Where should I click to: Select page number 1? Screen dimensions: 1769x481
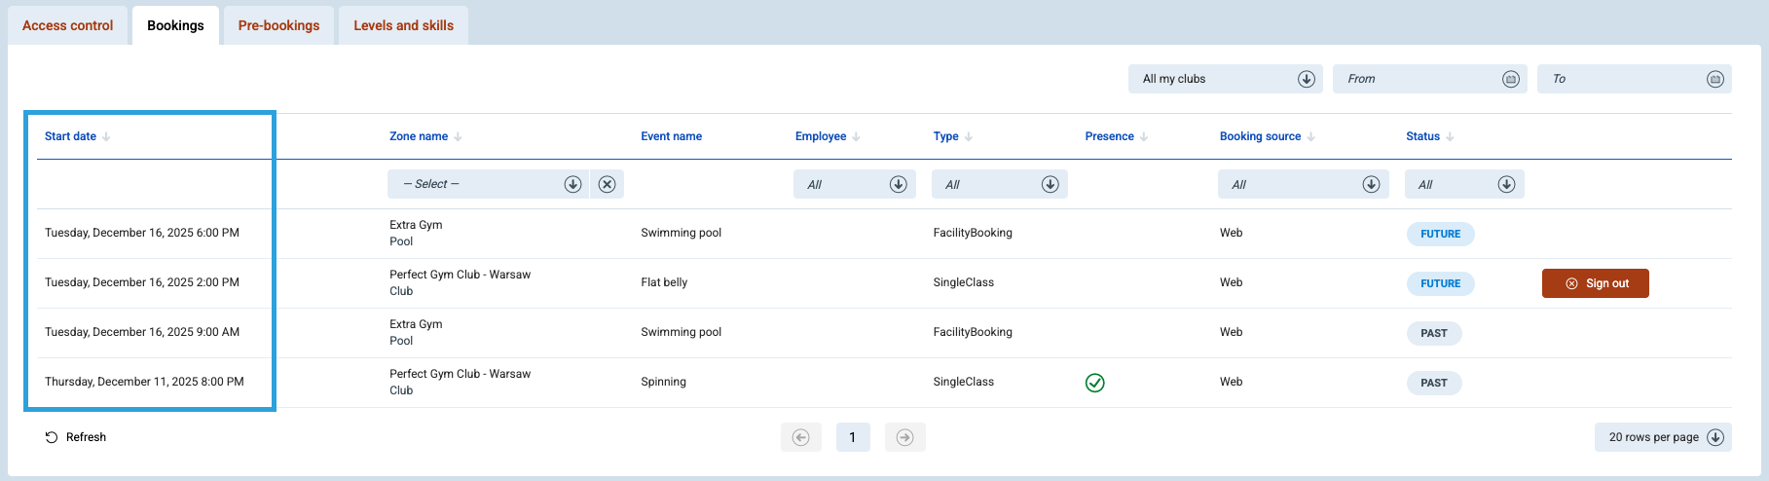[x=852, y=437]
